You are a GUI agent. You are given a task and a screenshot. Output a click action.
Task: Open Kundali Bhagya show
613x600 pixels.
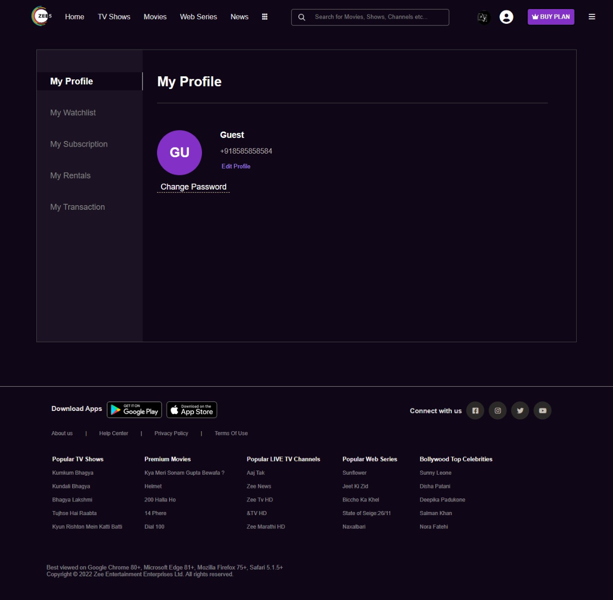[x=71, y=486]
